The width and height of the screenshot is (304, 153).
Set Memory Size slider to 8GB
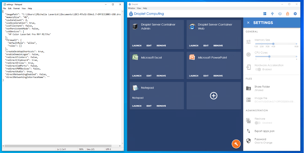(x=297, y=44)
